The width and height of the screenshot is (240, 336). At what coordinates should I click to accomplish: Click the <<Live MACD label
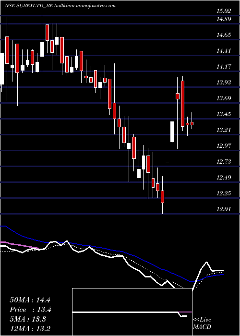[202, 323]
